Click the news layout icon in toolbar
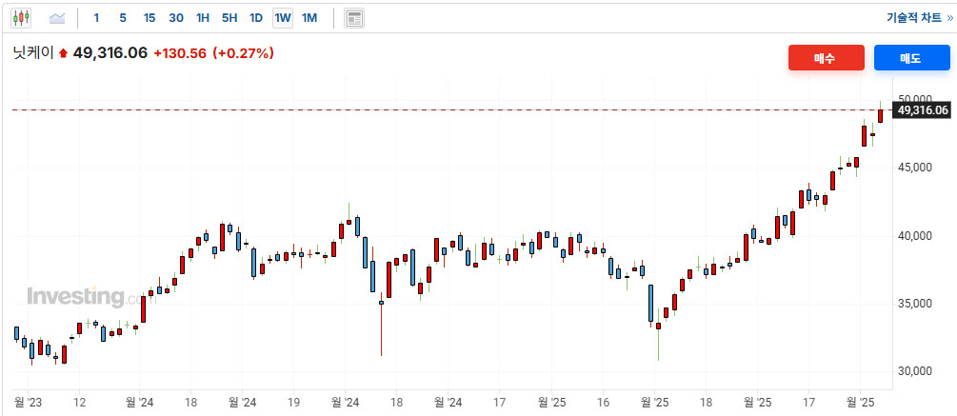 click(x=354, y=18)
